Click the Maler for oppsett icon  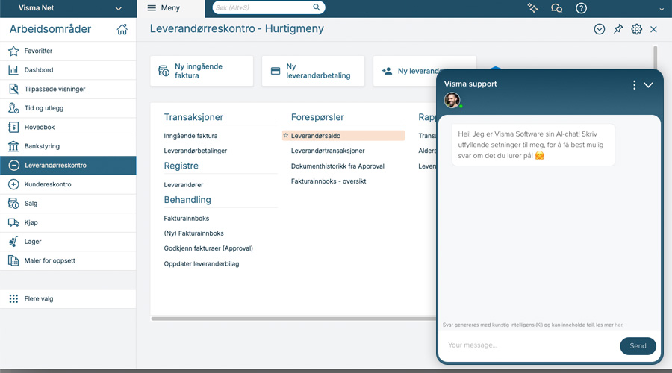[13, 260]
